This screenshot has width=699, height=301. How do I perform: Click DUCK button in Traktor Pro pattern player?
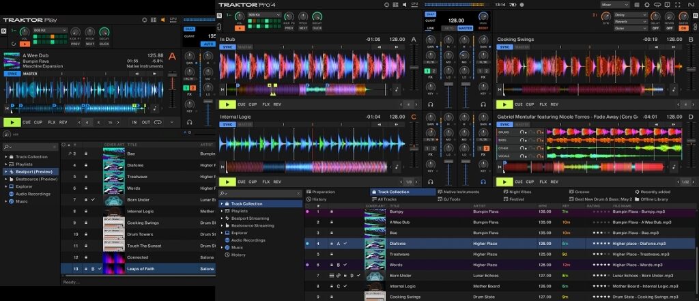click(317, 28)
